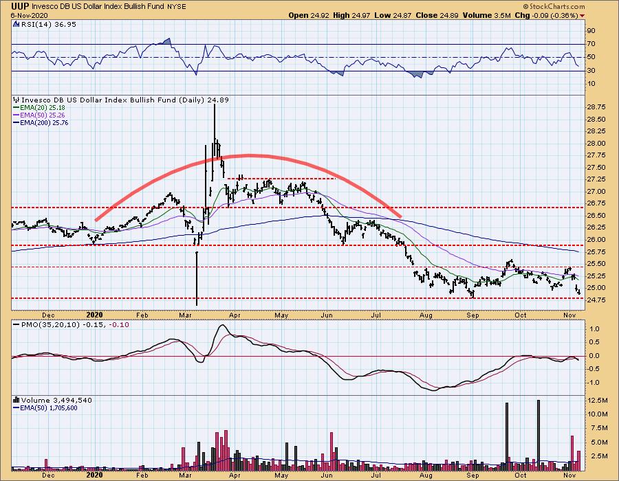Click the Jun label under the price panel

[x=327, y=315]
